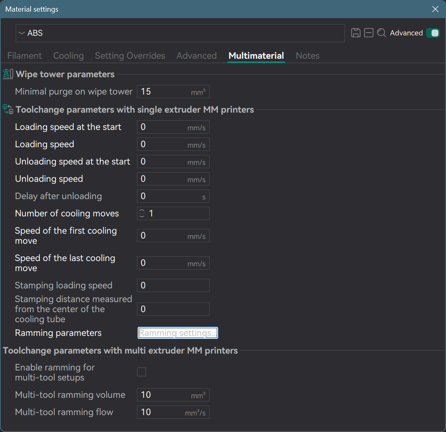
Task: Increase Number of cooling moves
Action: tap(142, 211)
